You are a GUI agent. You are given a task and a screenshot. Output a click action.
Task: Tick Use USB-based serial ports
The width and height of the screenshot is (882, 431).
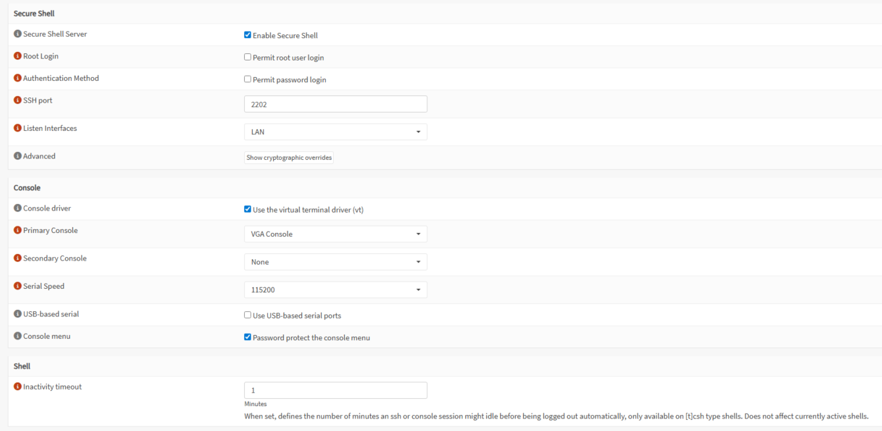[247, 315]
